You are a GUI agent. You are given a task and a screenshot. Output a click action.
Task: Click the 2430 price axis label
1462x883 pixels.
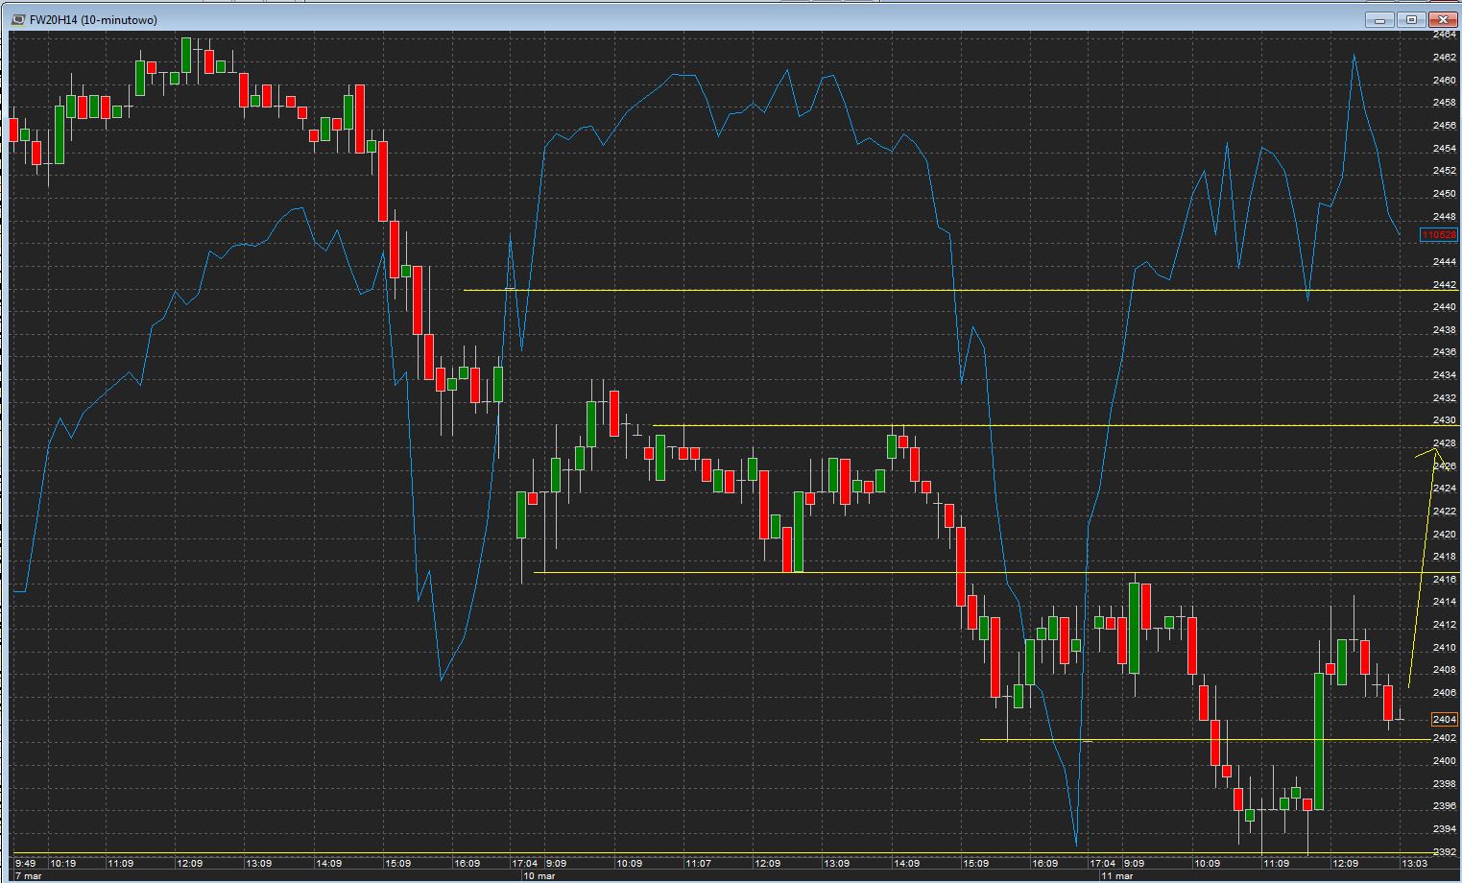tap(1444, 420)
